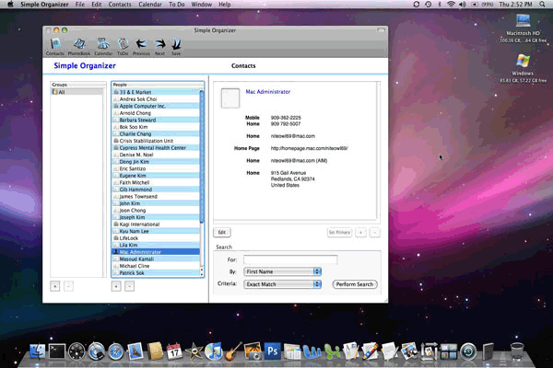Viewport: 553px width, 368px height.
Task: Add a new group with plus button
Action: point(55,286)
